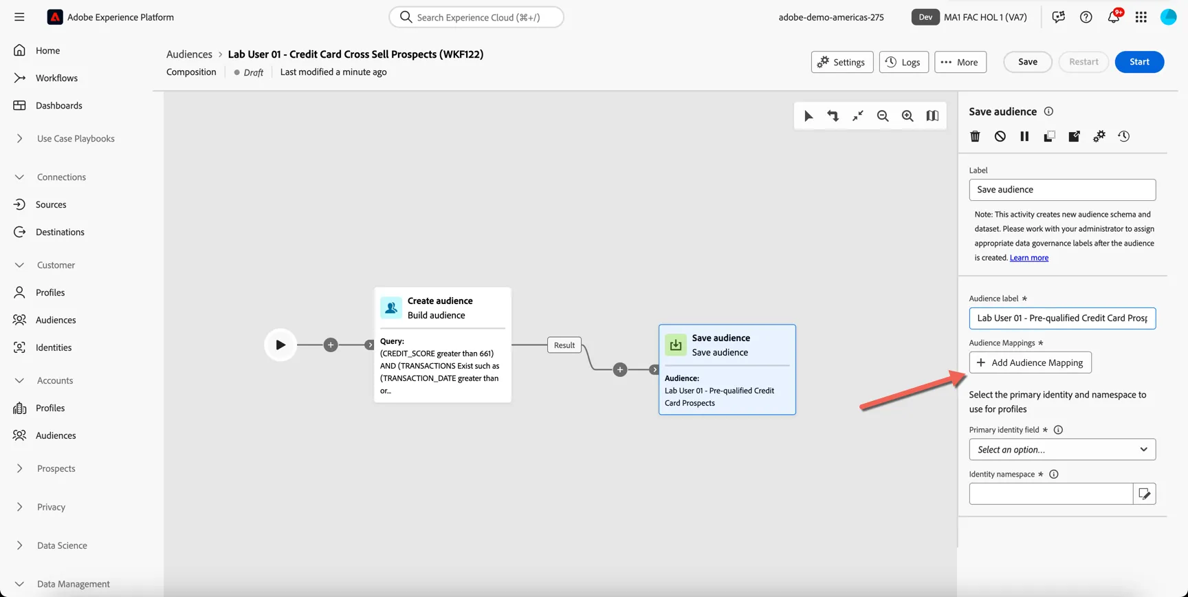Click the copy activity icon

point(1049,136)
